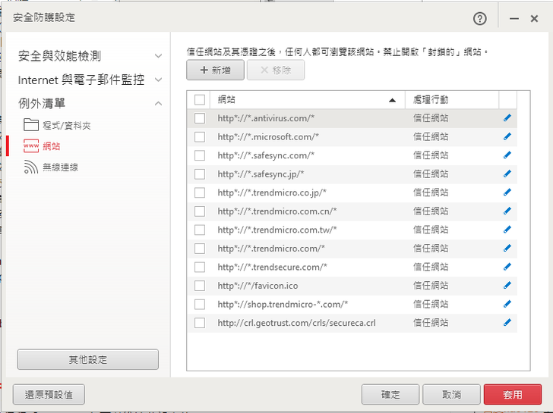Click 信任網站 action in shop.trendmicro row

pos(431,305)
